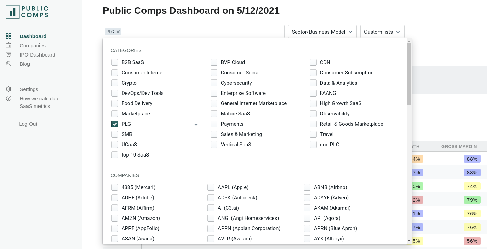Uncheck the PLG category checkbox

pyautogui.click(x=115, y=124)
